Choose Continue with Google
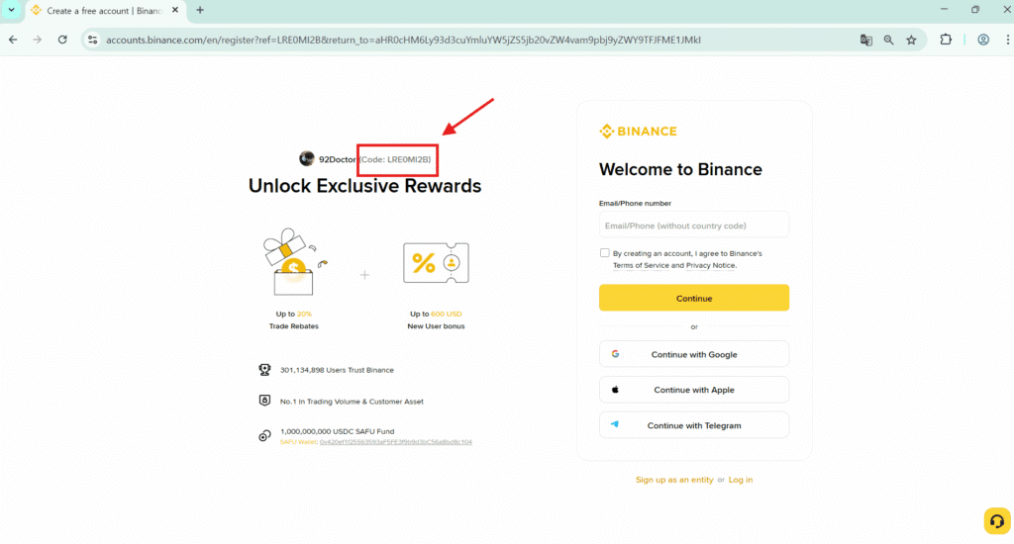The image size is (1014, 544). tap(693, 354)
